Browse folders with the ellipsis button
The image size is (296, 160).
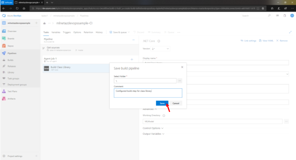click(180, 81)
